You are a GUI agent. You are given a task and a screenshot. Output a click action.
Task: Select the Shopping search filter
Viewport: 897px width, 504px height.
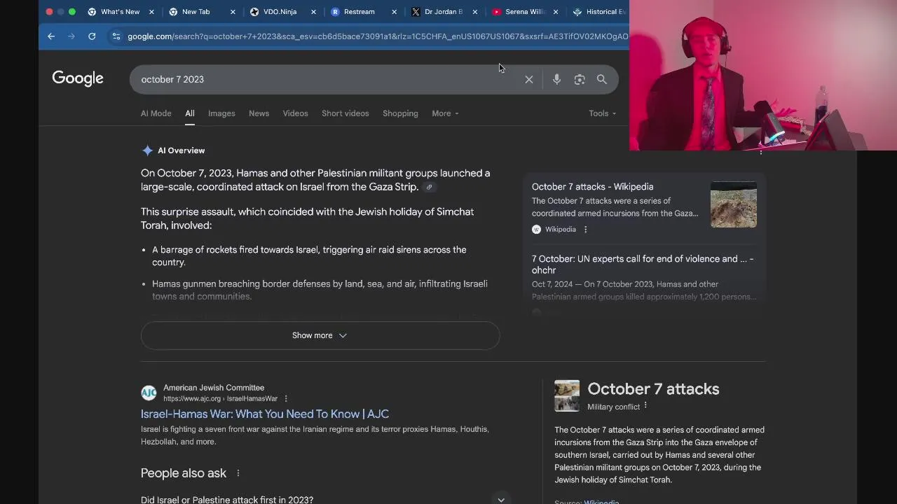400,113
